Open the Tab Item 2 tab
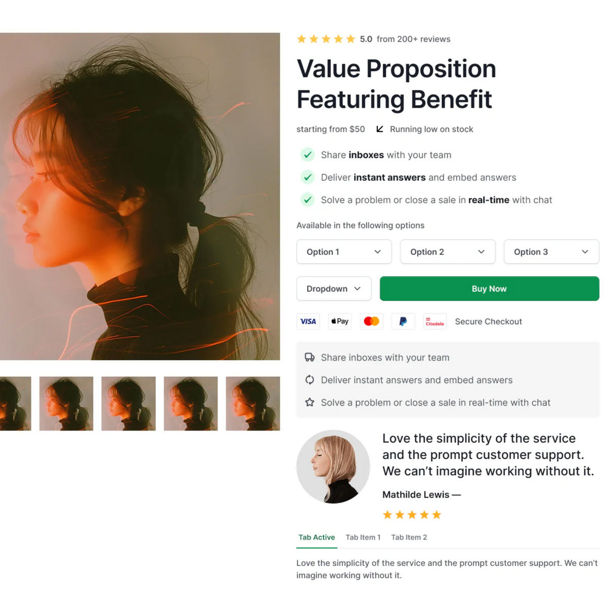The width and height of the screenshot is (614, 614). [x=409, y=537]
